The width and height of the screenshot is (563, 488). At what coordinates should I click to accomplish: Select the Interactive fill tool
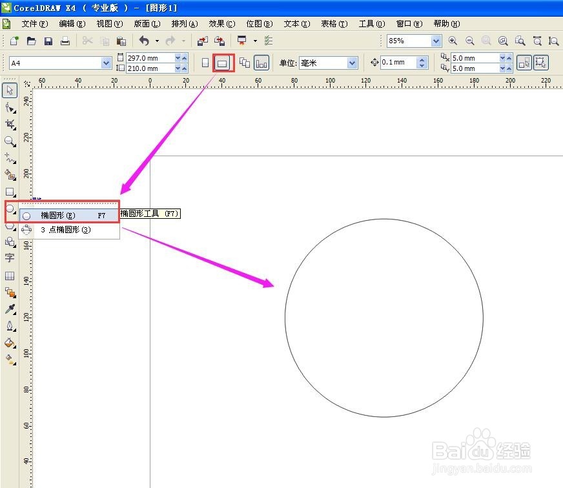click(10, 360)
